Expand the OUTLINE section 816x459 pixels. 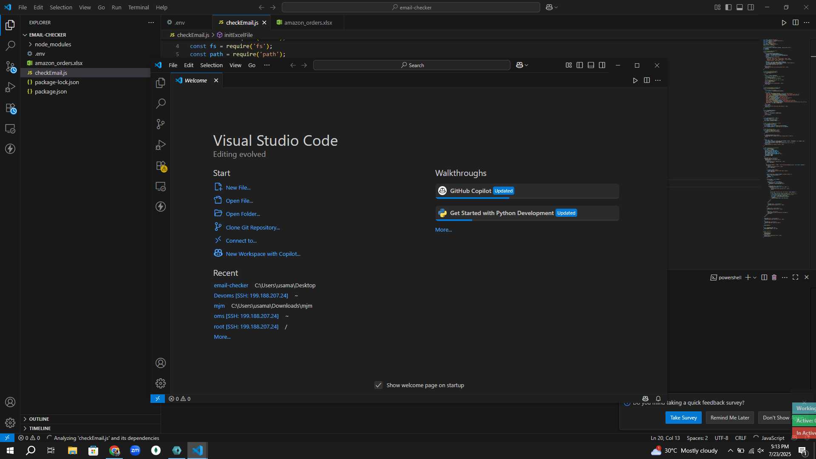pyautogui.click(x=91, y=419)
